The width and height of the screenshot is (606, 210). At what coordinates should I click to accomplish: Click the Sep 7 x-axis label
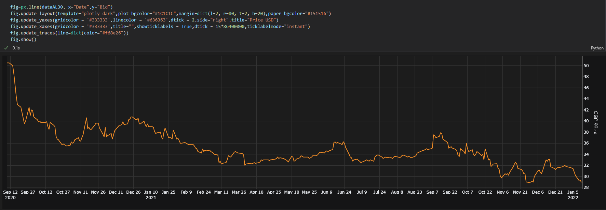[432, 192]
